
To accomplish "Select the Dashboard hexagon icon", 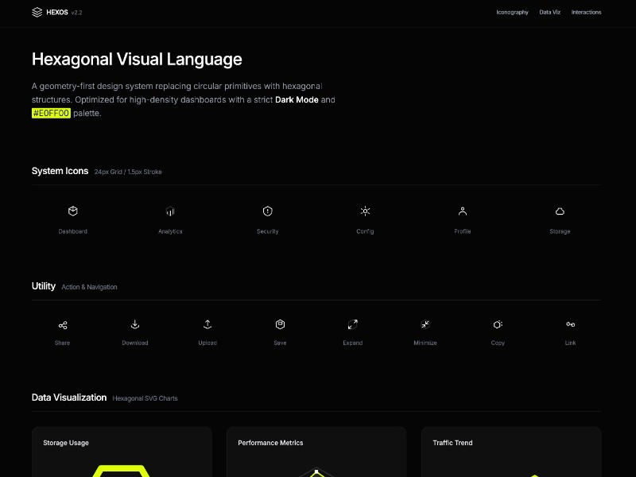I will [x=72, y=211].
